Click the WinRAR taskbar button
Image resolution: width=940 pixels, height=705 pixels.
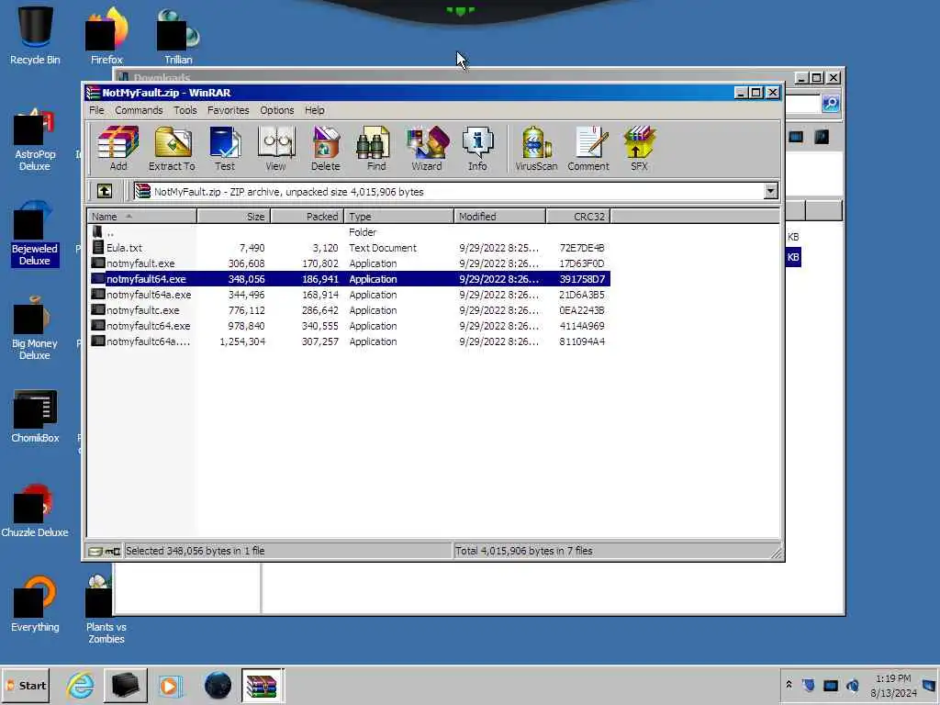262,685
